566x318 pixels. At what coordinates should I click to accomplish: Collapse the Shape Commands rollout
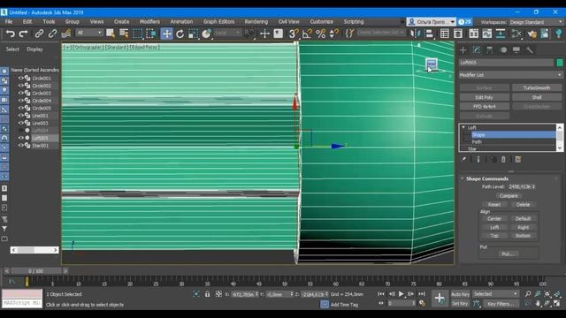[x=463, y=178]
